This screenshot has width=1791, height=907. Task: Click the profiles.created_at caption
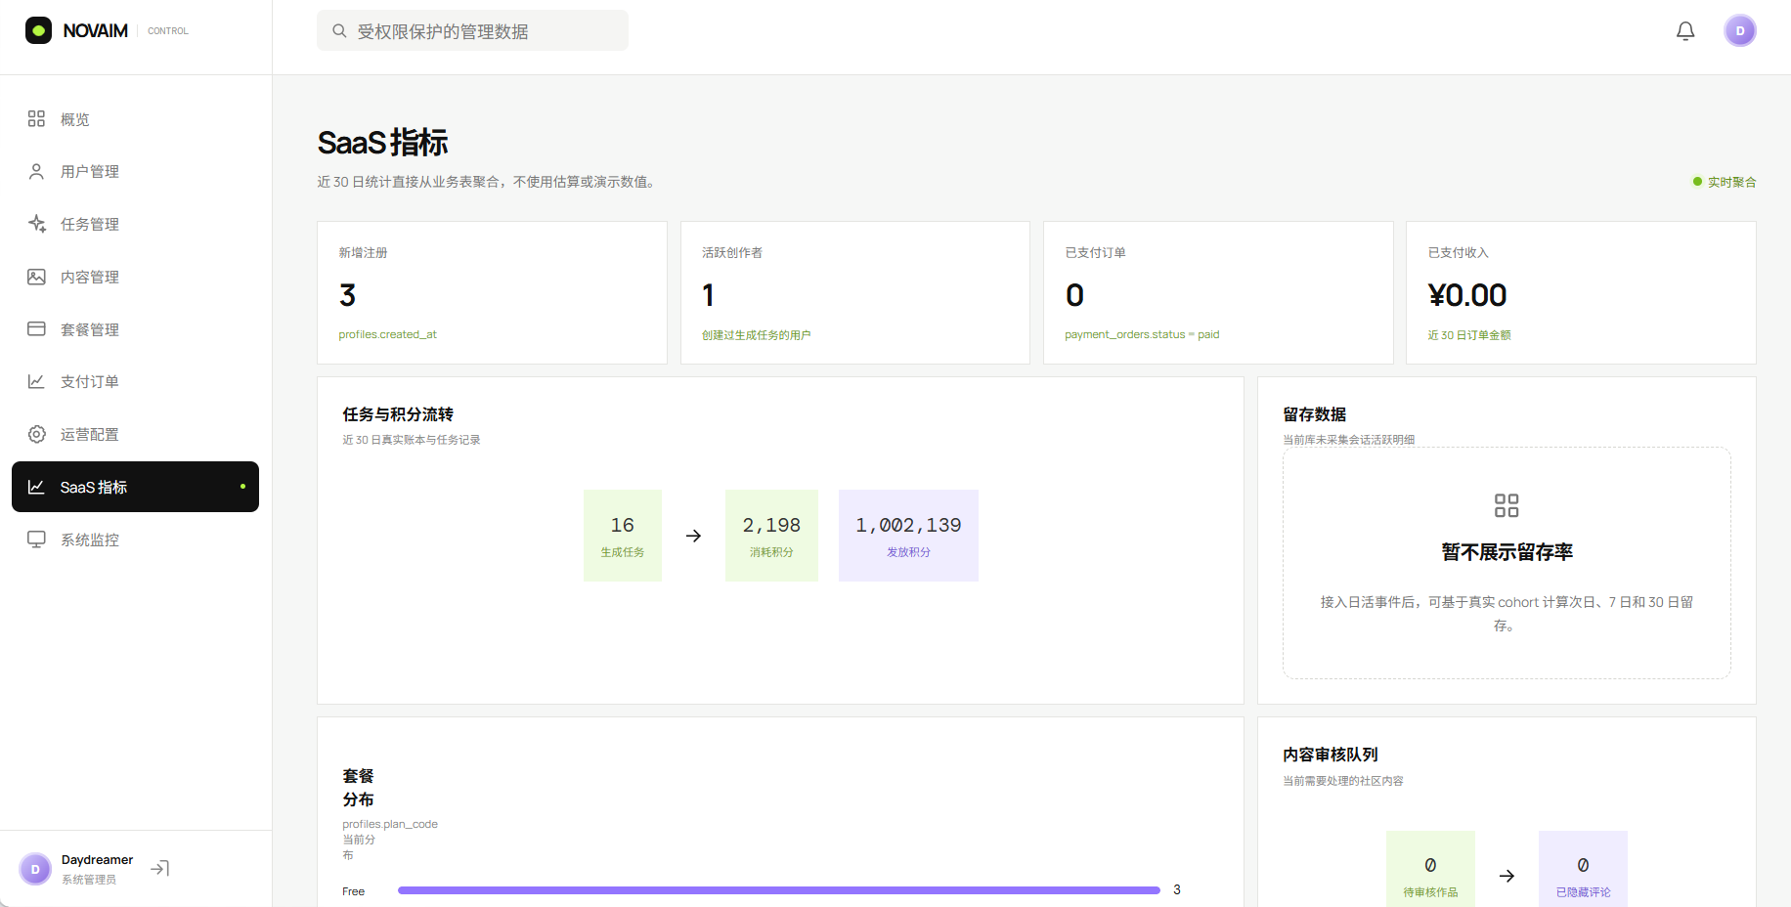click(x=387, y=334)
